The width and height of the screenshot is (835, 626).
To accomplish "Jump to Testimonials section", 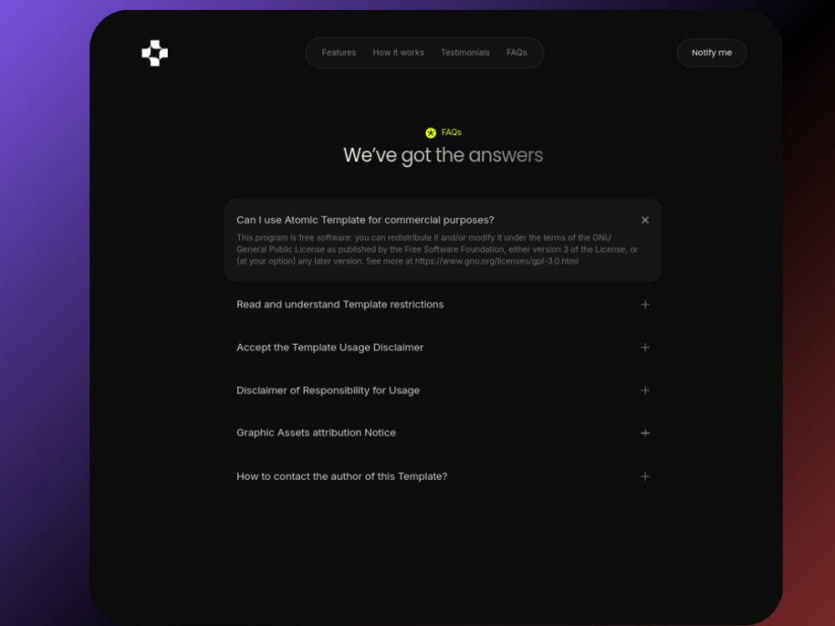I will pyautogui.click(x=465, y=53).
